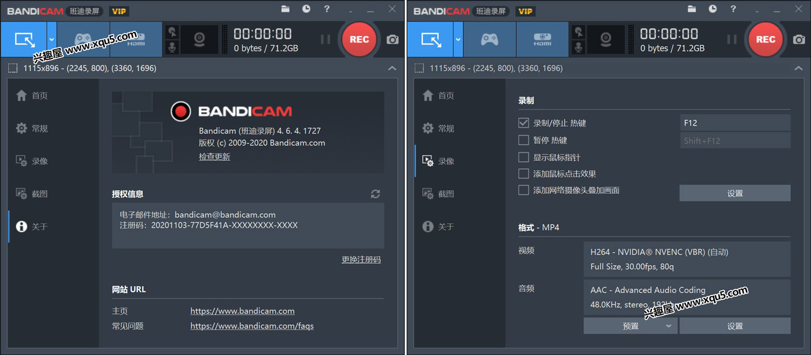Click email address bandicam@bandicam.com text
The image size is (811, 355).
(225, 215)
